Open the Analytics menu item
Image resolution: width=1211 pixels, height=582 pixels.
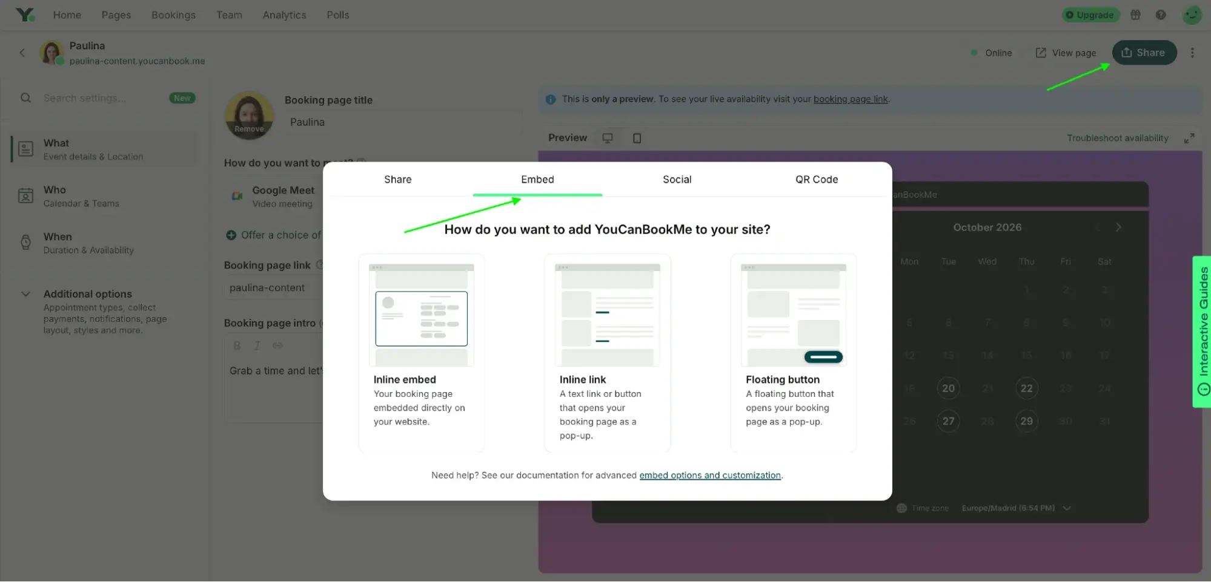point(284,15)
